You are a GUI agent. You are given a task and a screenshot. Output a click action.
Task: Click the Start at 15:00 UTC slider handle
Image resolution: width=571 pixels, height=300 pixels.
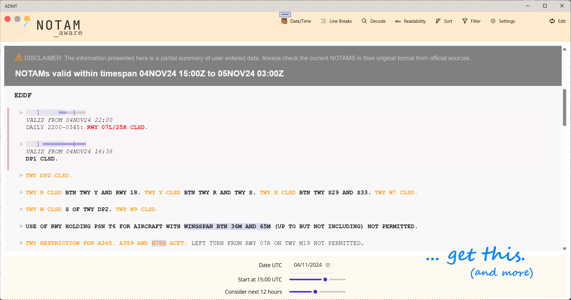(x=325, y=280)
